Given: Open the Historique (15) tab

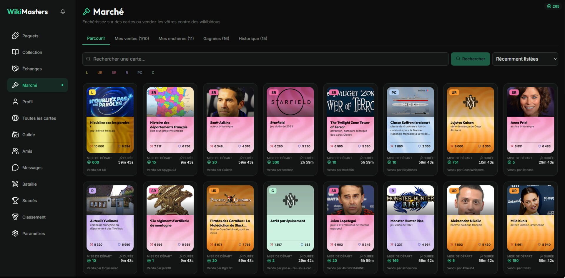Looking at the screenshot, I should point(253,39).
